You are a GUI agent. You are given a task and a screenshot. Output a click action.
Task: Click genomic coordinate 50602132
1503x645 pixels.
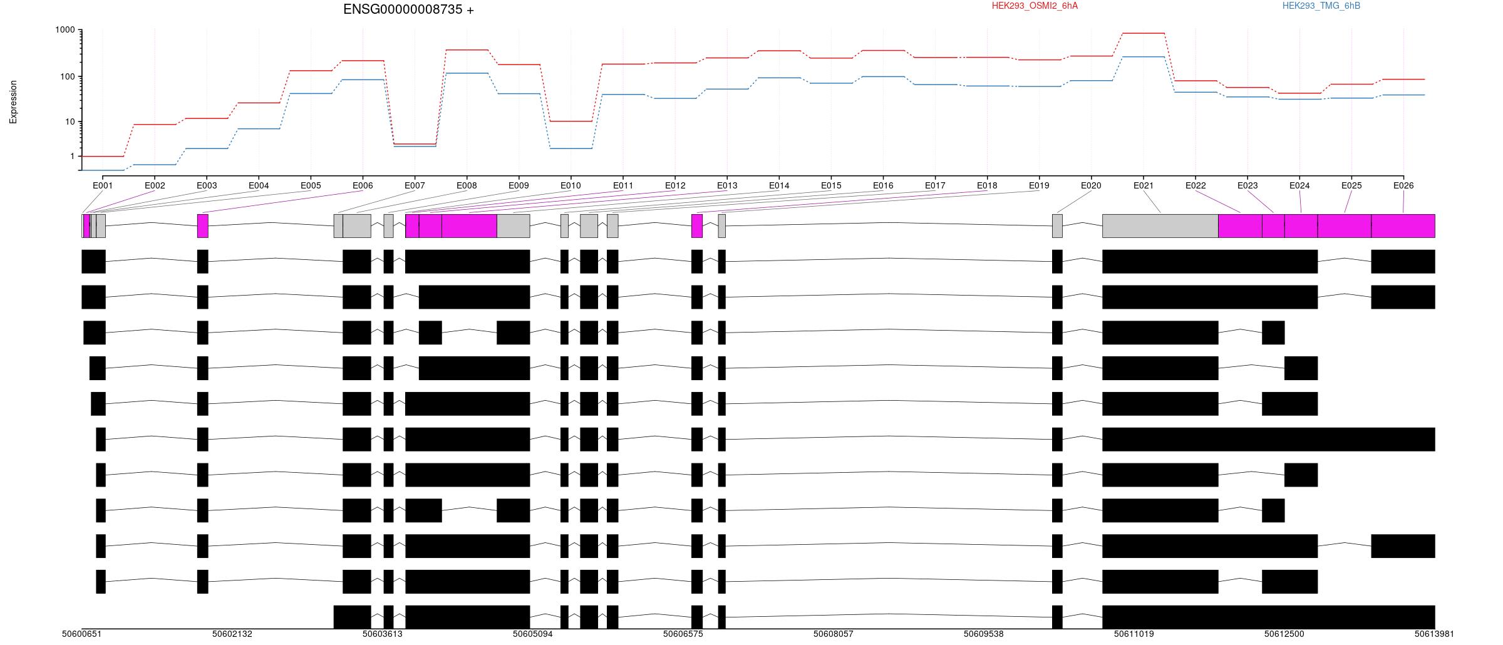click(232, 634)
